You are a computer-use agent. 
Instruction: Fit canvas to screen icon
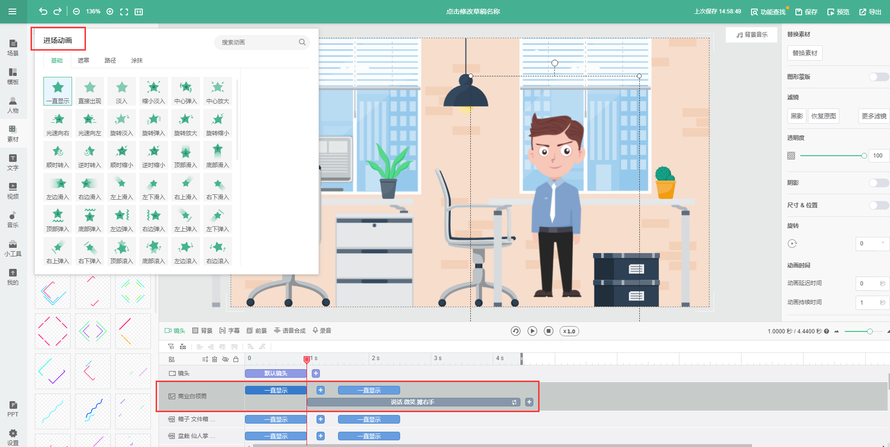pyautogui.click(x=124, y=11)
